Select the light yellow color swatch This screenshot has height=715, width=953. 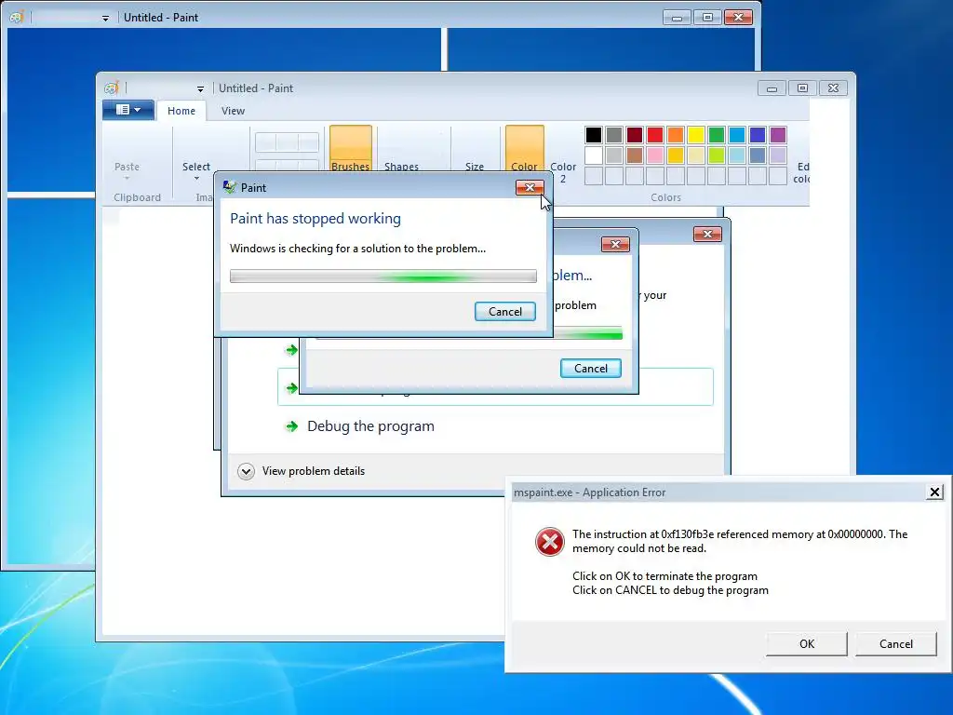[x=696, y=155]
